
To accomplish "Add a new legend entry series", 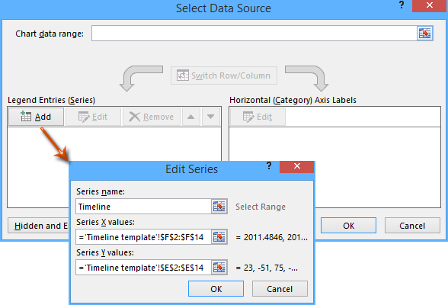I will (36, 117).
